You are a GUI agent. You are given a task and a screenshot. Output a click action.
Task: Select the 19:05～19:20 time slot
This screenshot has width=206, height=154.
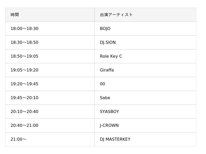[x=24, y=70]
